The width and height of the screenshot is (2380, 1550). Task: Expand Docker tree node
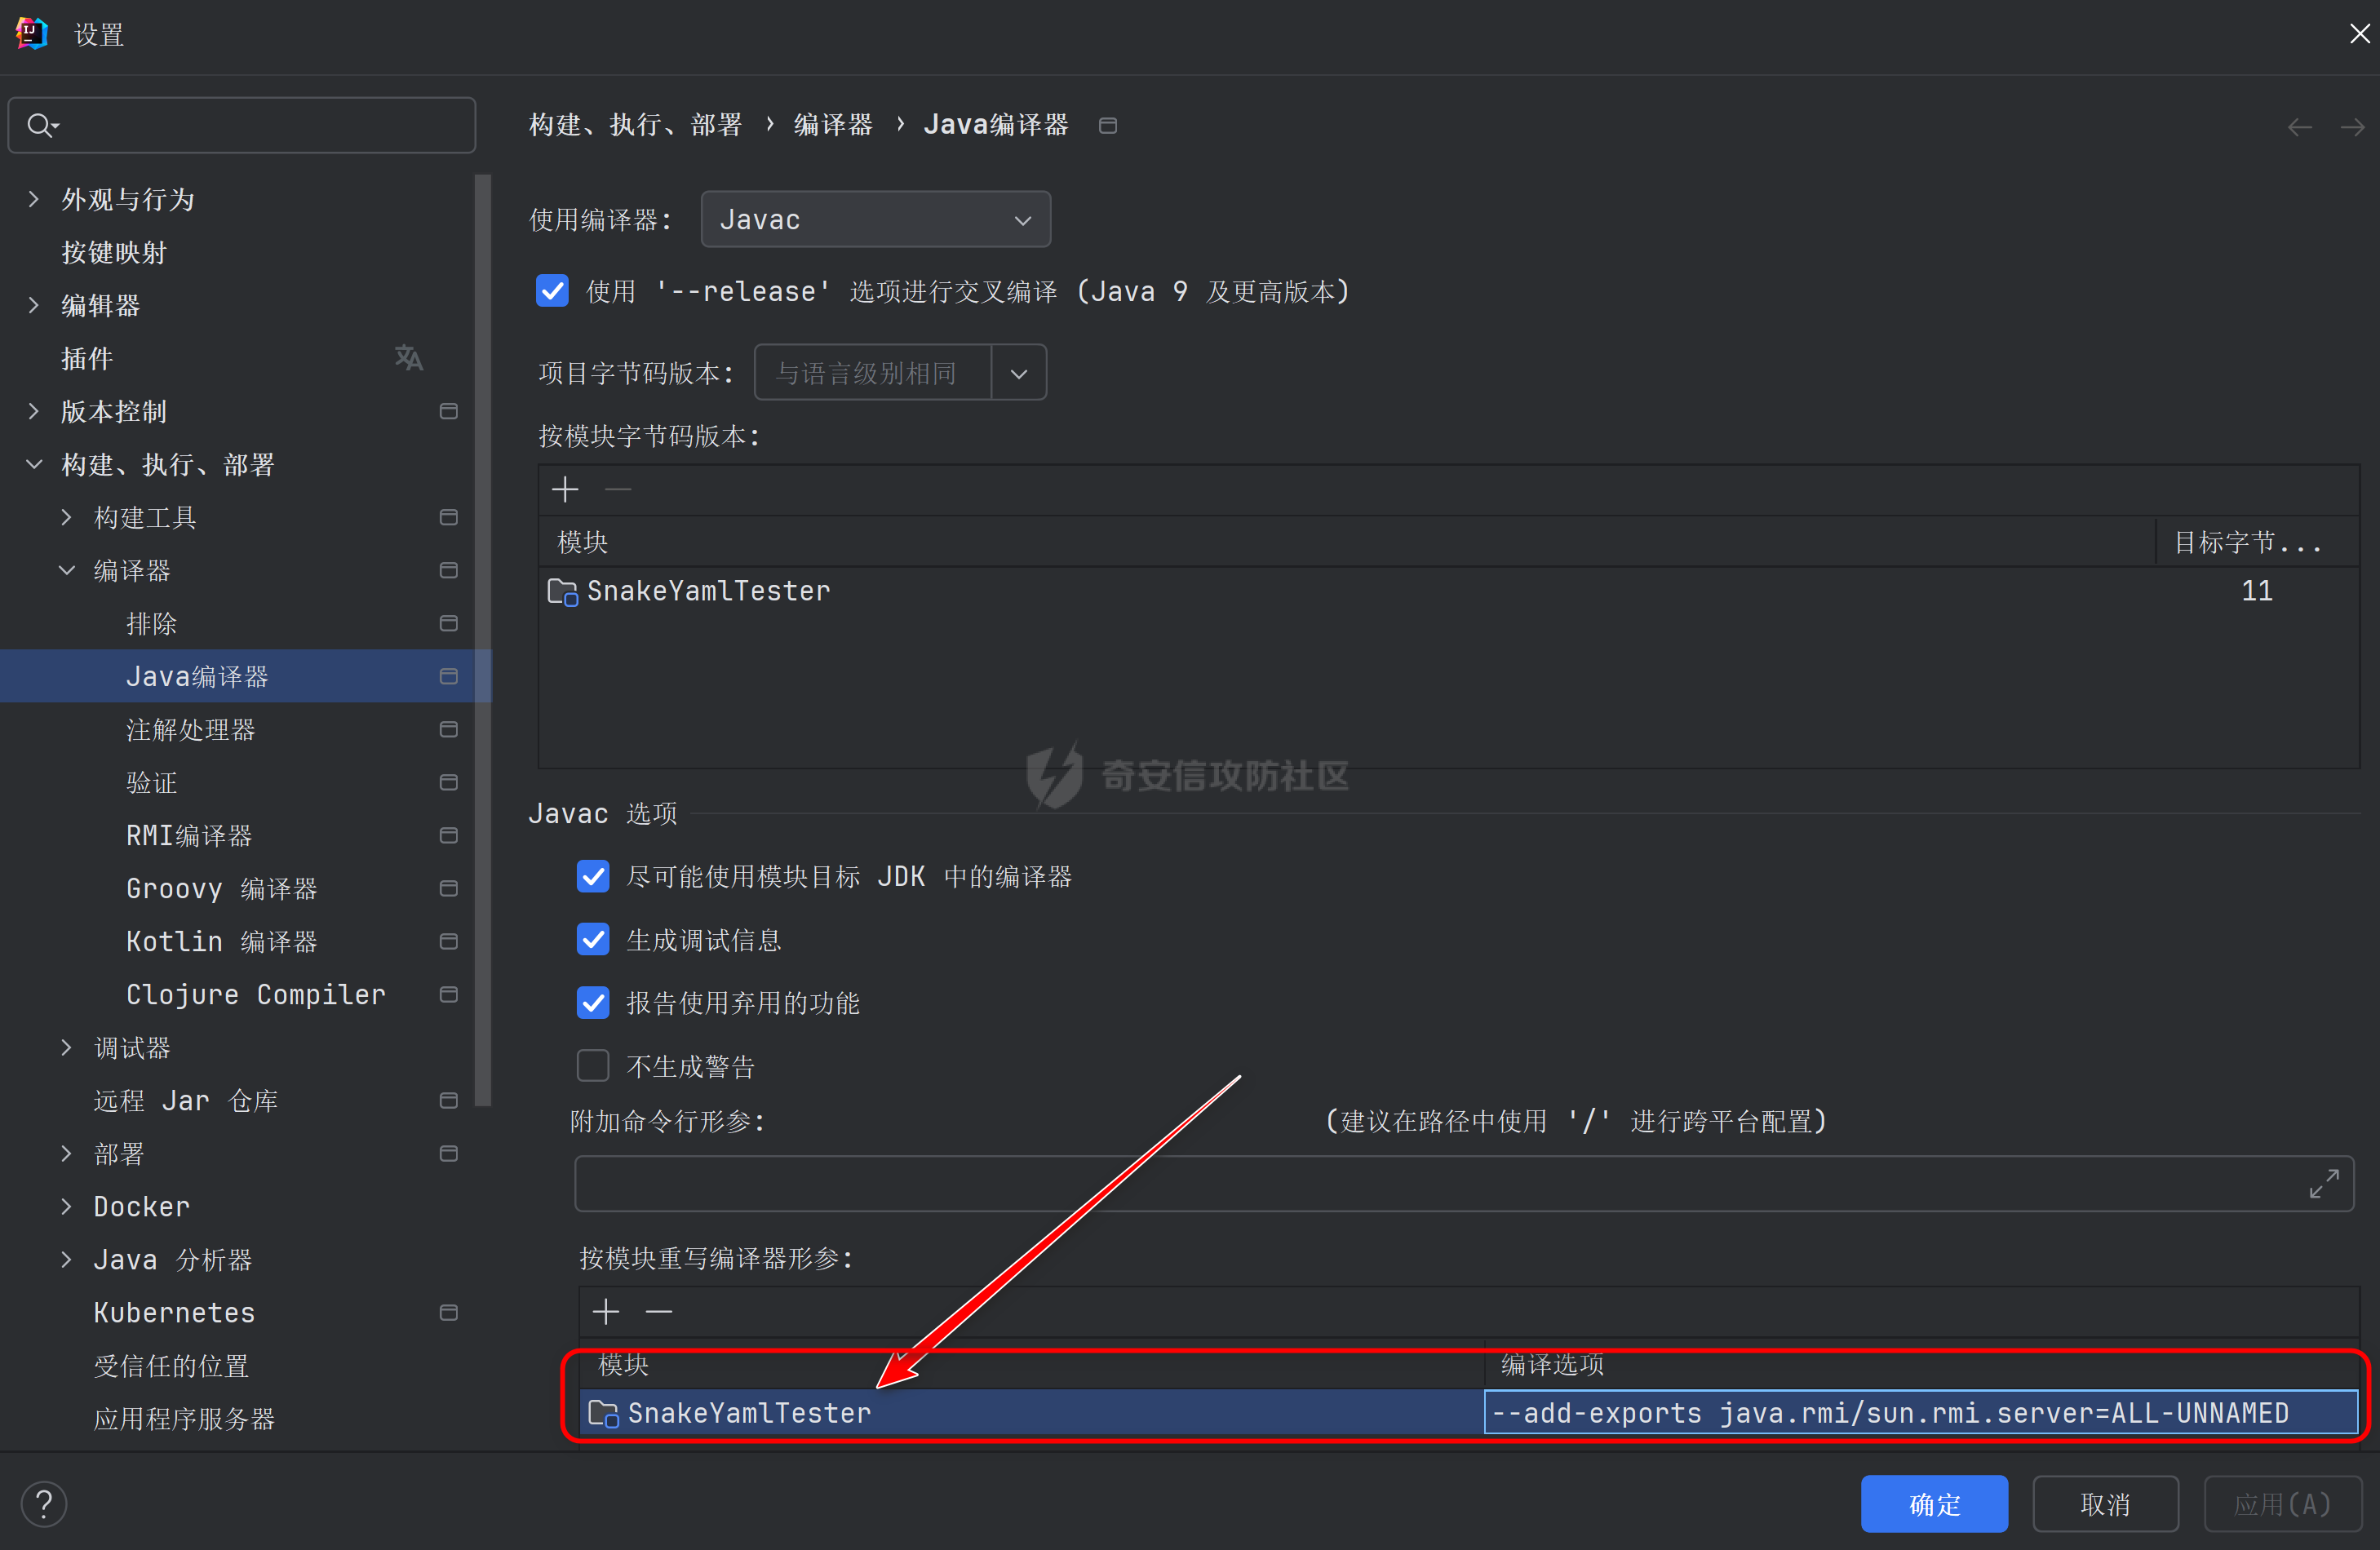66,1206
